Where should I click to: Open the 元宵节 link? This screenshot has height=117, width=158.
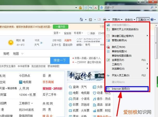[x=68, y=40]
